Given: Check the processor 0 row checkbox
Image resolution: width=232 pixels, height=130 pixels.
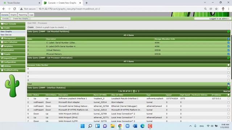Looking at the screenshot, I should pos(228,69).
